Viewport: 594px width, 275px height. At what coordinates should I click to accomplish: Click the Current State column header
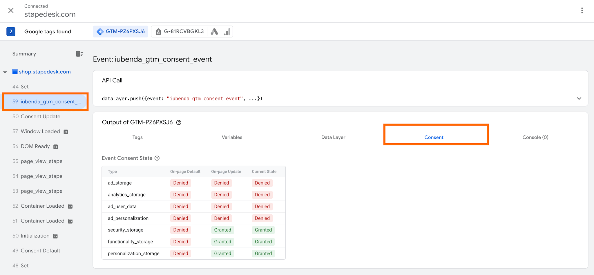[264, 171]
